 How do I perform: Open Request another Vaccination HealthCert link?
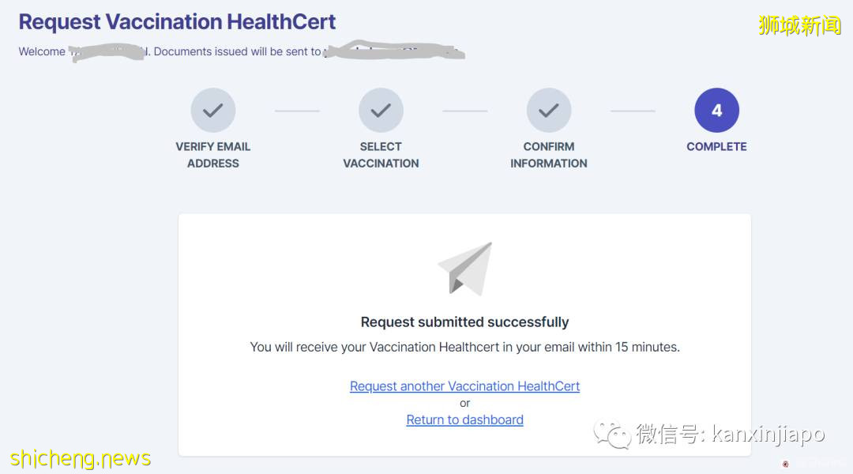(464, 386)
